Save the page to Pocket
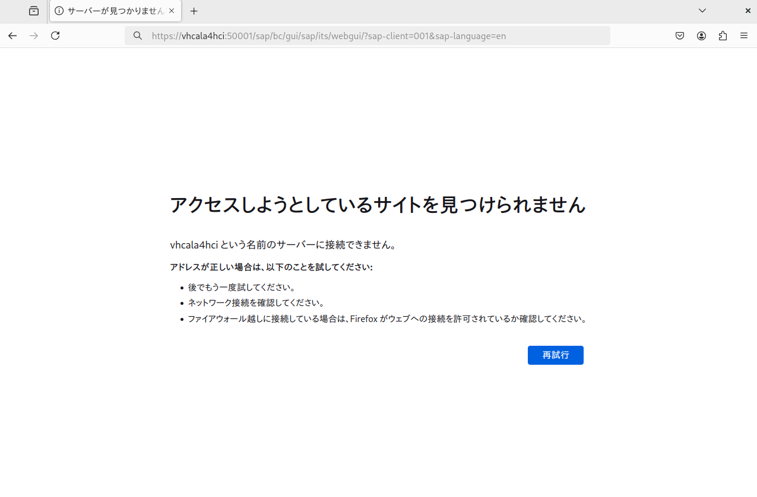 coord(679,36)
